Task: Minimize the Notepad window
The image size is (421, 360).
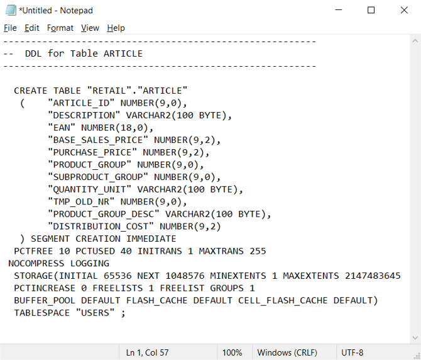Action: point(339,10)
